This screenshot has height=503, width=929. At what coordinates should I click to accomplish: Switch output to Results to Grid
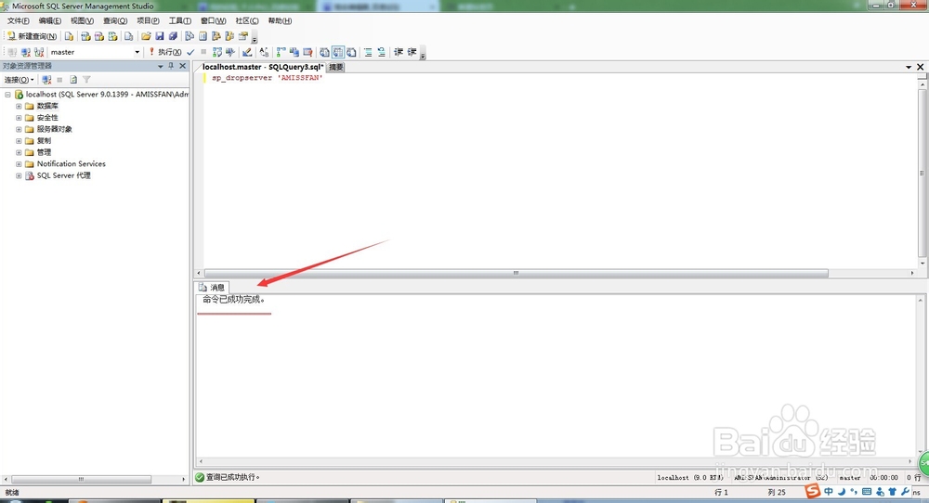(x=338, y=52)
